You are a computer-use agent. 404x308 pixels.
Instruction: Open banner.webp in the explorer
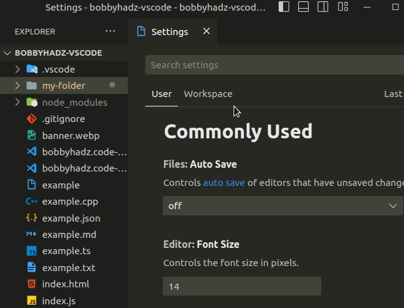tap(64, 135)
